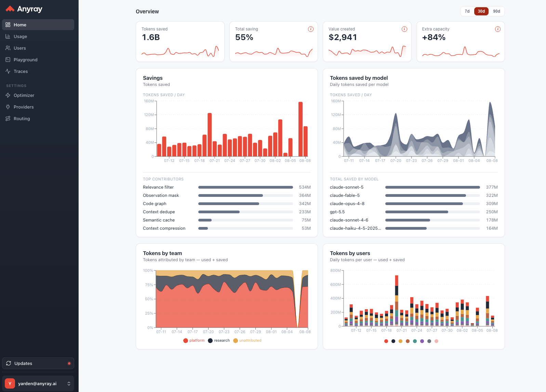The image size is (546, 392).
Task: Click the Traces activity icon
Action: pos(8,71)
